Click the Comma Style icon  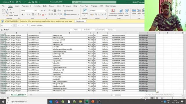coord(99,14)
